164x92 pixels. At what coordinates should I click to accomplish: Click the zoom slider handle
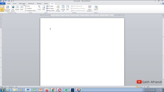coord(157,87)
